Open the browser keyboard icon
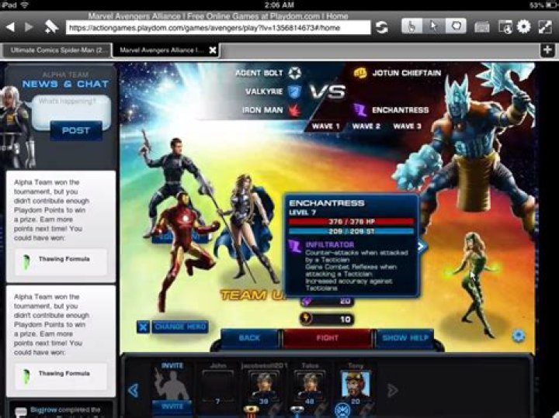This screenshot has width=559, height=418. pos(482,27)
